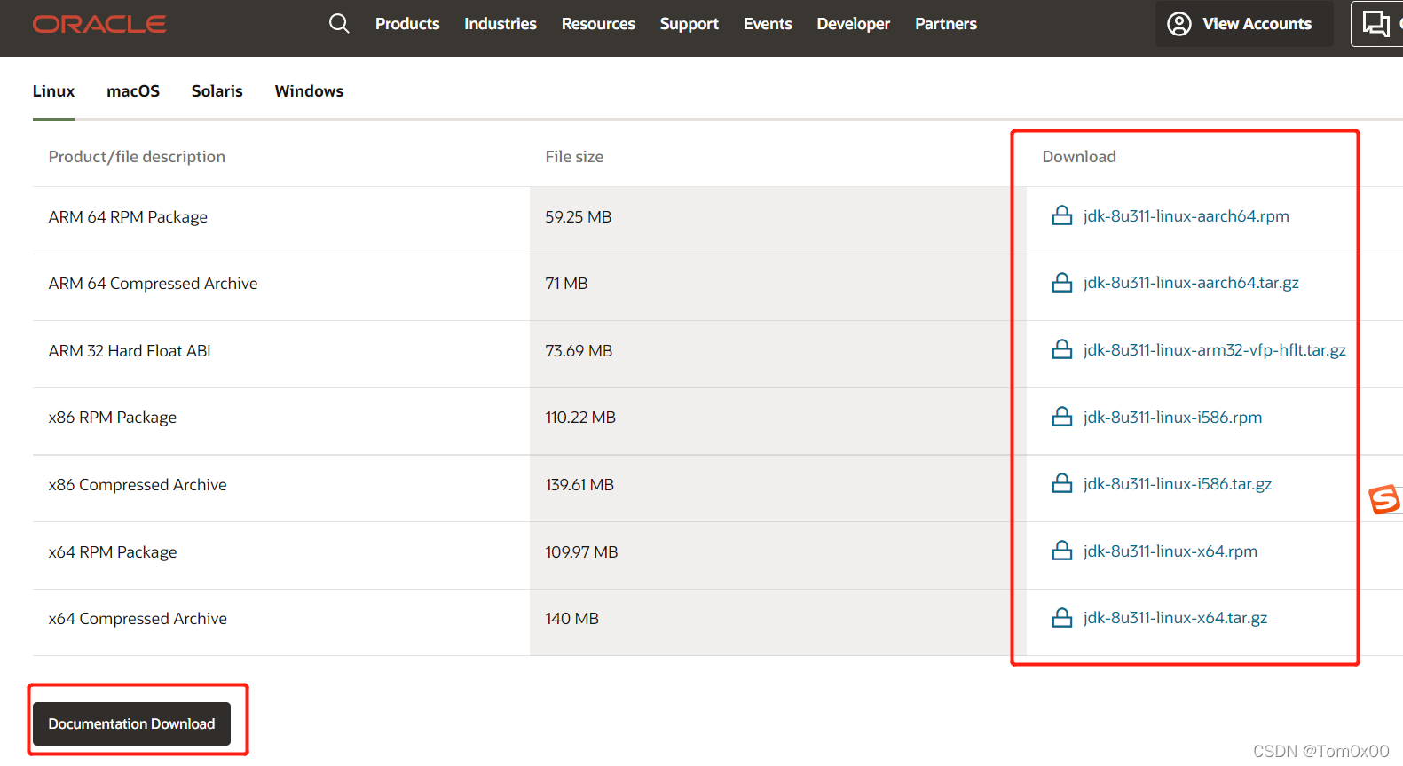Image resolution: width=1403 pixels, height=766 pixels.
Task: Click lock icon beside jdk-8u311-linux-aarch64.tar.gz
Action: (1062, 283)
